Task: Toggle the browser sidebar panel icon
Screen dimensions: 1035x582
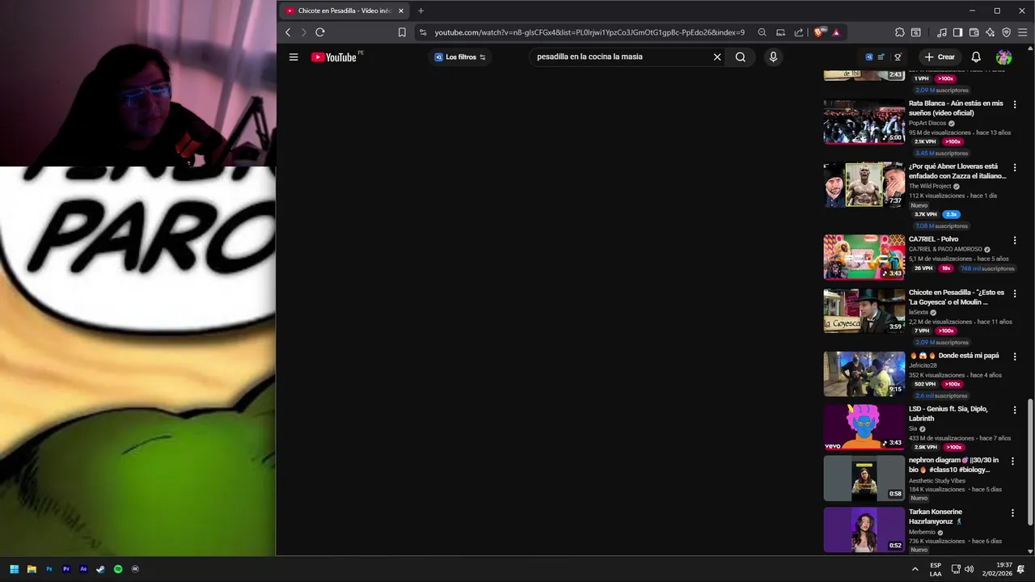Action: [957, 32]
